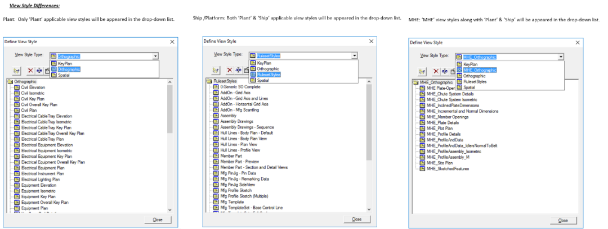Choose MHE_Orthographic option in dropdown list
The height and width of the screenshot is (229, 608).
pos(510,70)
